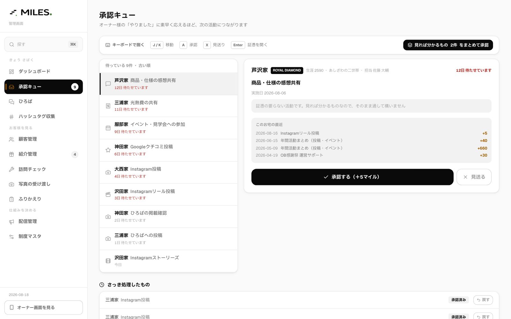This screenshot has height=319, width=511.
Task: Go to ハッシュタグ収集 page
Action: (x=44, y=116)
